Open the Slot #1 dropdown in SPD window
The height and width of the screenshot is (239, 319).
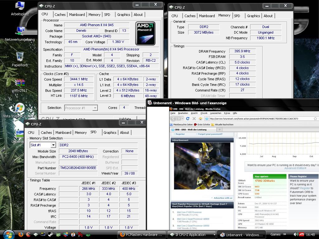53,145
